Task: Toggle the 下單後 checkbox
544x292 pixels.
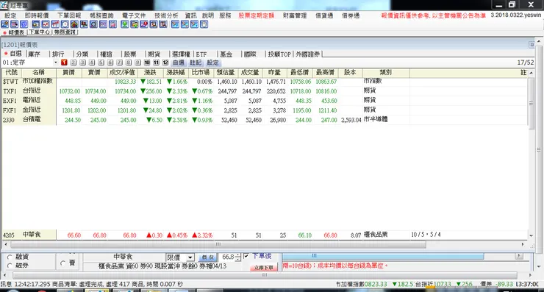Action: [x=246, y=256]
